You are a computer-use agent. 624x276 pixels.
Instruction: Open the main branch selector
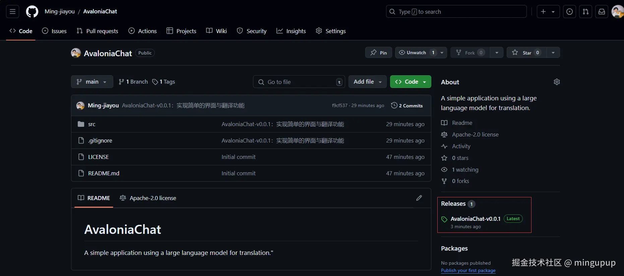92,82
